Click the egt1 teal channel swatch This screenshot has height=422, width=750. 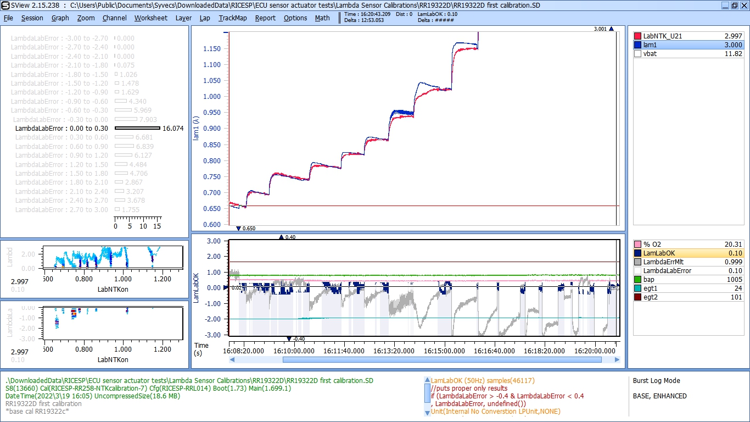(x=637, y=288)
